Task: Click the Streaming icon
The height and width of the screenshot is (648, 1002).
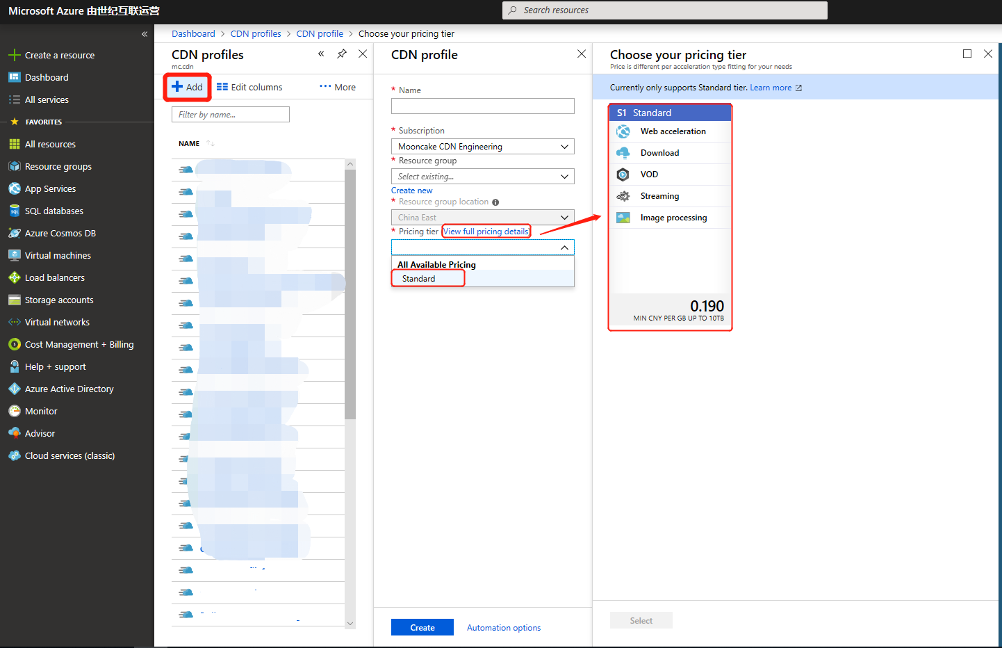Action: point(623,196)
